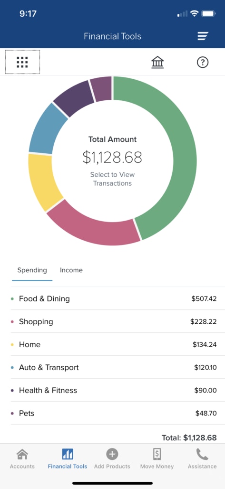Select the Spending tab
Screen dimensions: 225x489
[x=32, y=270]
